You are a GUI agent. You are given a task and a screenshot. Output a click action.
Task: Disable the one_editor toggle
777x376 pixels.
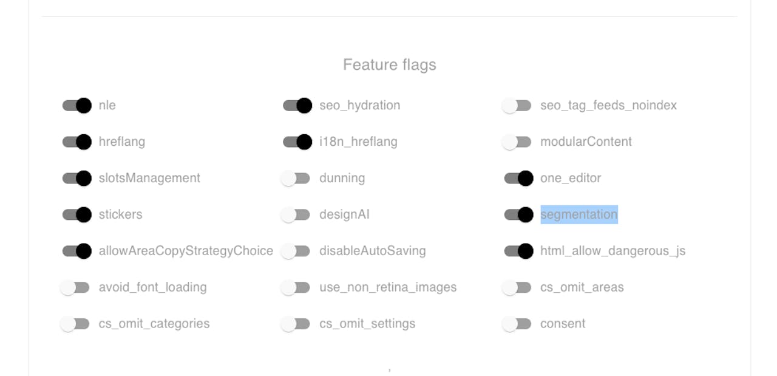click(x=518, y=179)
